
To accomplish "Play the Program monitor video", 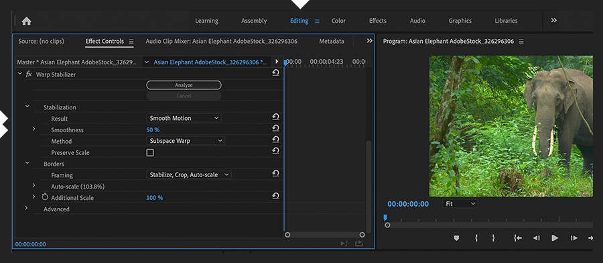I will (555, 238).
